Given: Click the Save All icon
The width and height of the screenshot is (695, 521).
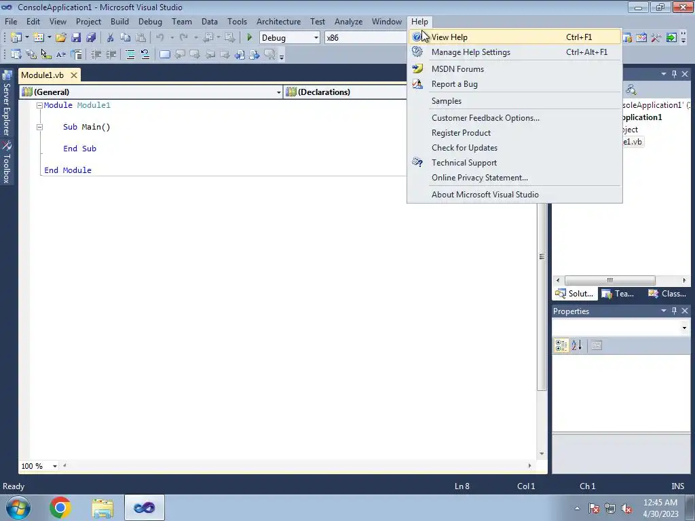Looking at the screenshot, I should tap(91, 38).
